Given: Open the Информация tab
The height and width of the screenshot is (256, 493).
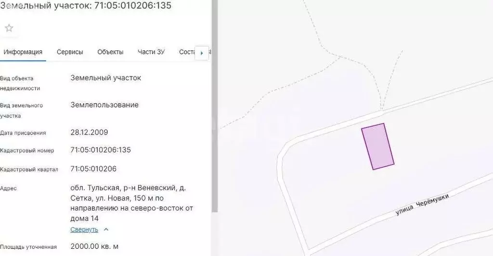Looking at the screenshot, I should (23, 52).
